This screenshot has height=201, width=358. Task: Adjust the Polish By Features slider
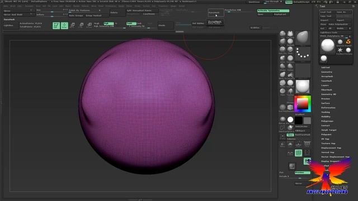pyautogui.click(x=84, y=11)
